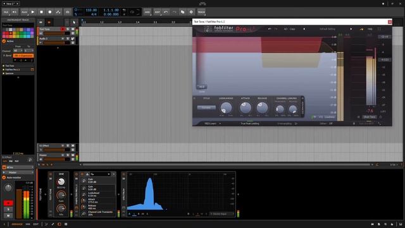405x228 pixels.
Task: Click the Sine frequency knob in Test Tone device
Action: coord(61,182)
